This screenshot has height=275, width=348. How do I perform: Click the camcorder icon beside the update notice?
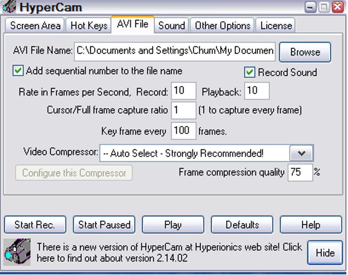point(17,252)
